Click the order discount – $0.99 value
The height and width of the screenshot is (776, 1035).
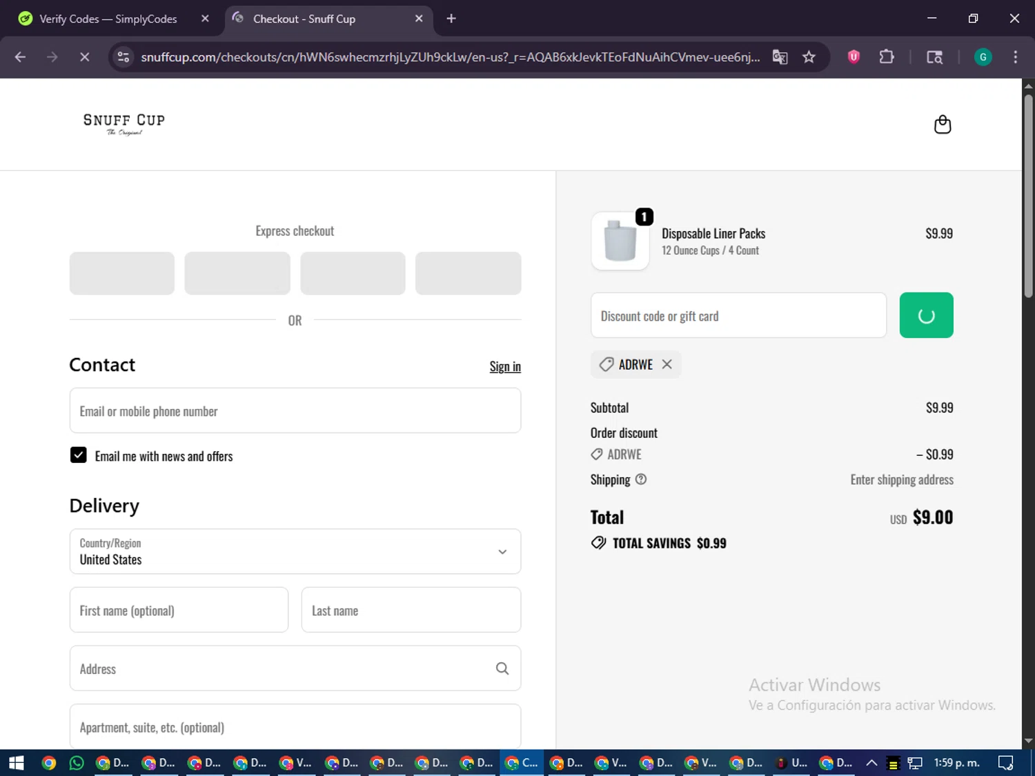pyautogui.click(x=934, y=455)
